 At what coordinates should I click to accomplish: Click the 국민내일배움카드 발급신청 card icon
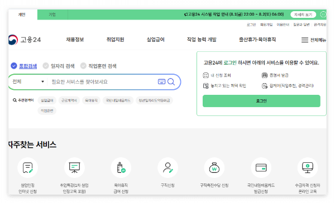click(261, 168)
